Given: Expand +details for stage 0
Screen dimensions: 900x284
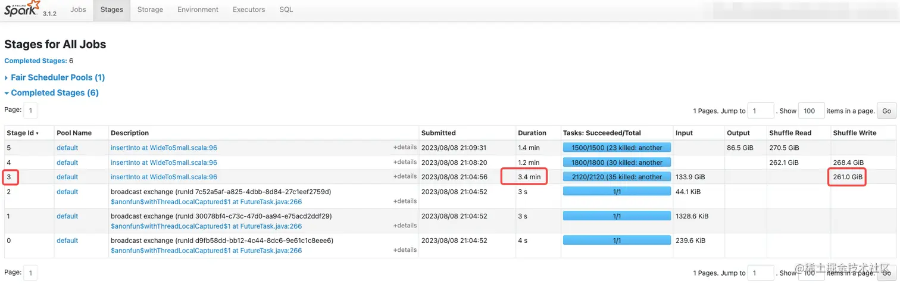Looking at the screenshot, I should coord(405,250).
